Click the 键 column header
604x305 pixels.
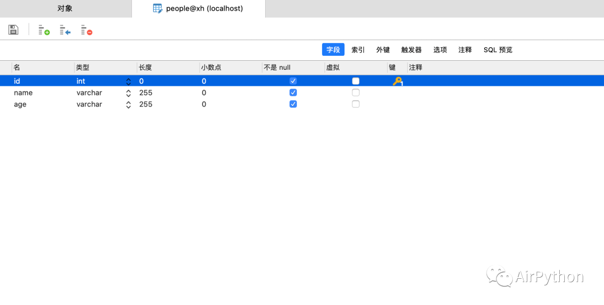(x=397, y=67)
